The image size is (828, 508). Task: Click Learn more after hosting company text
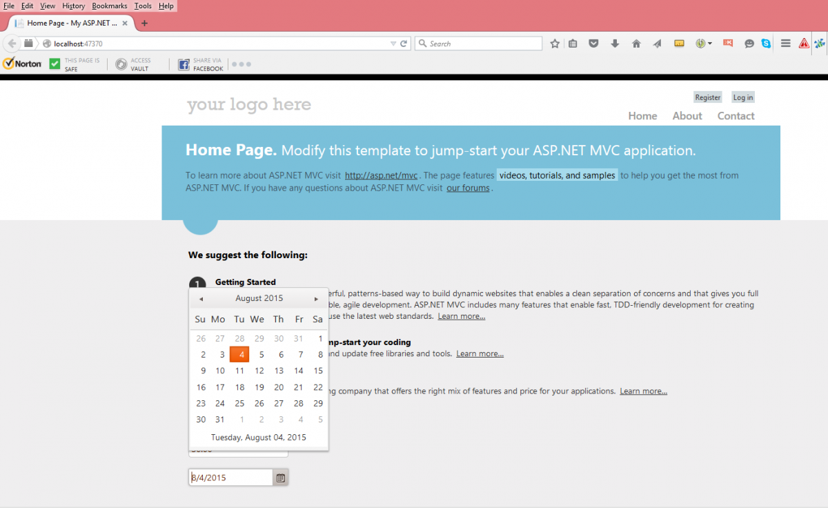pos(644,391)
